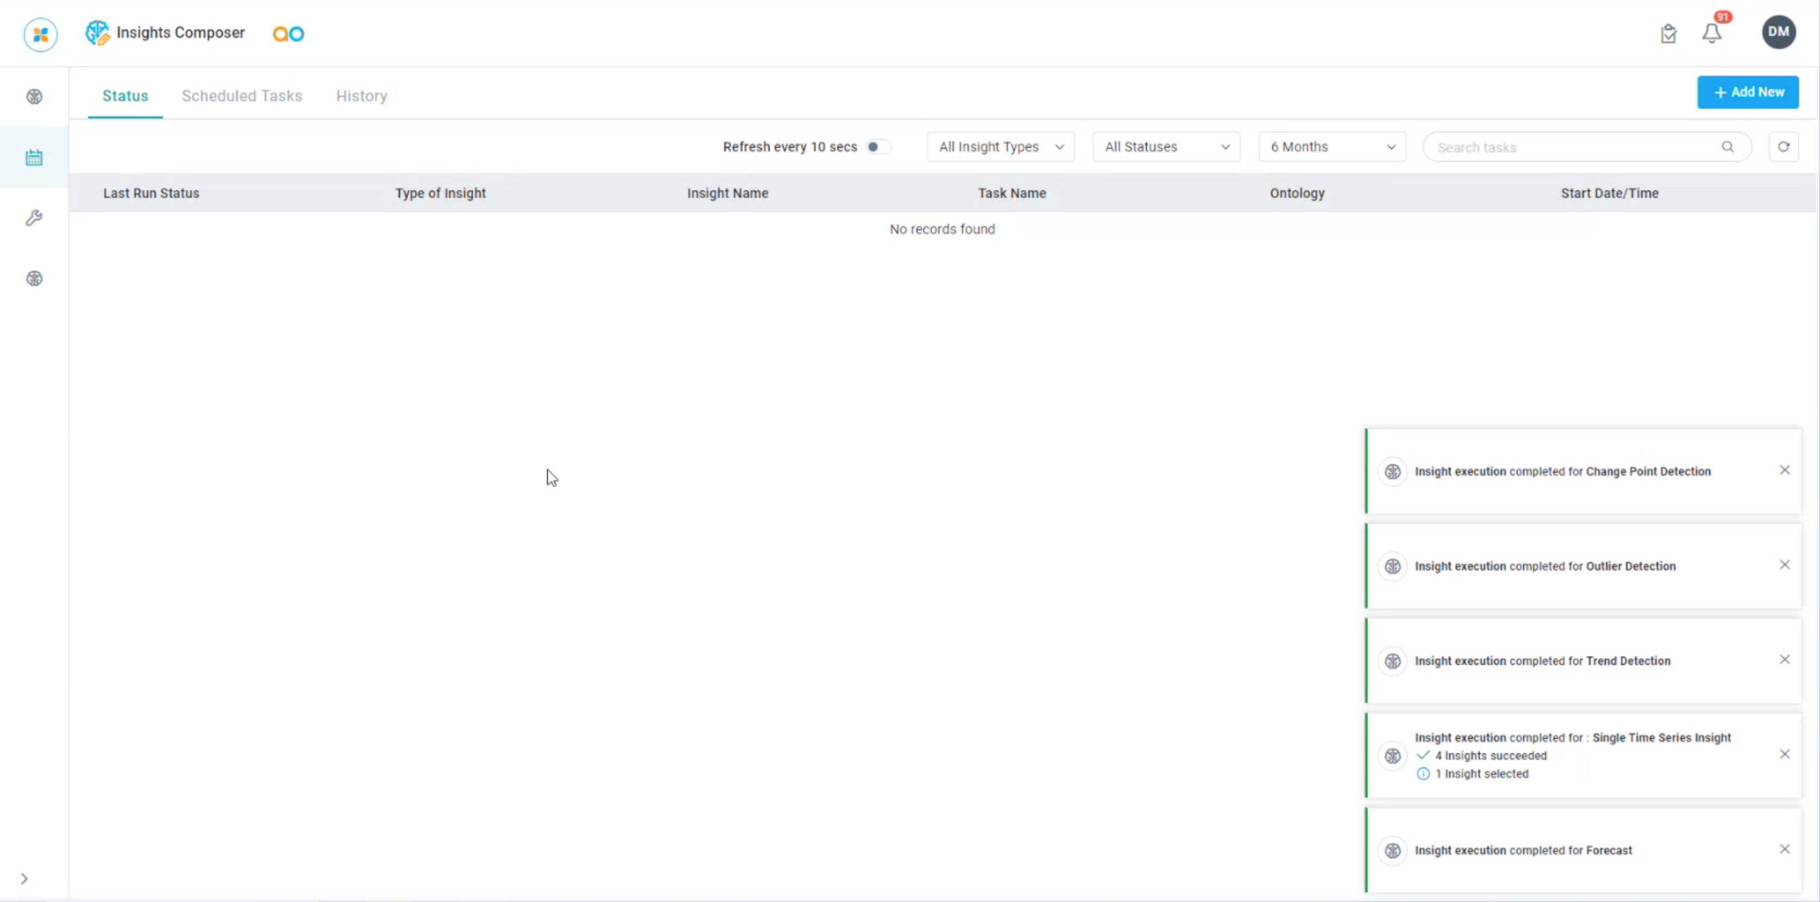Viewport: 1820px width, 902px height.
Task: Toggle Refresh every 10 secs switch
Action: (x=878, y=147)
